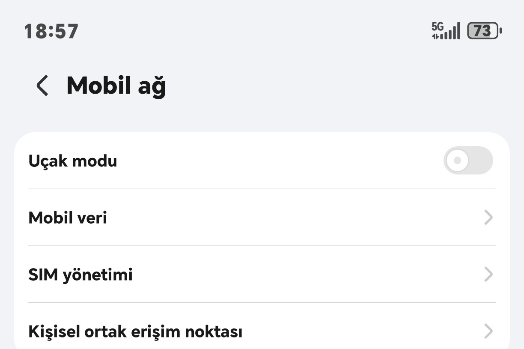524x349 pixels.
Task: Tap the data activity arrows under 5G
Action: coord(435,36)
